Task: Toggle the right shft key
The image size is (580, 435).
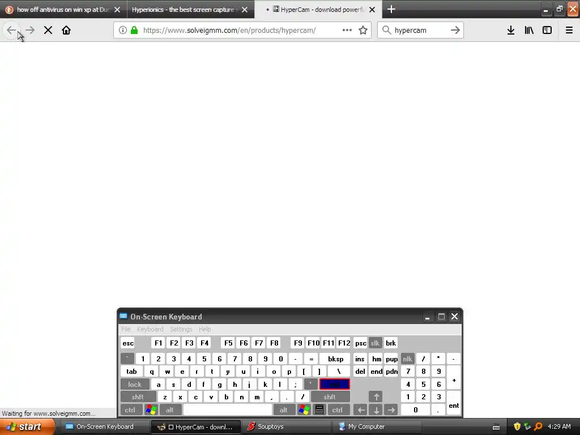Action: point(330,397)
